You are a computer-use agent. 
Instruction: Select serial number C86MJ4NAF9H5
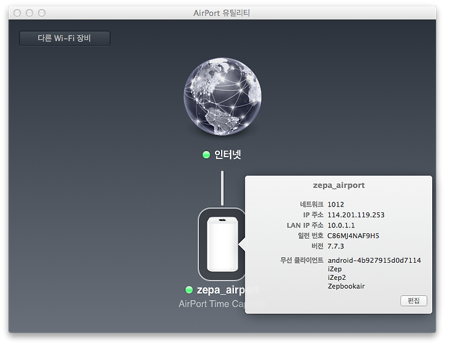[x=353, y=236]
